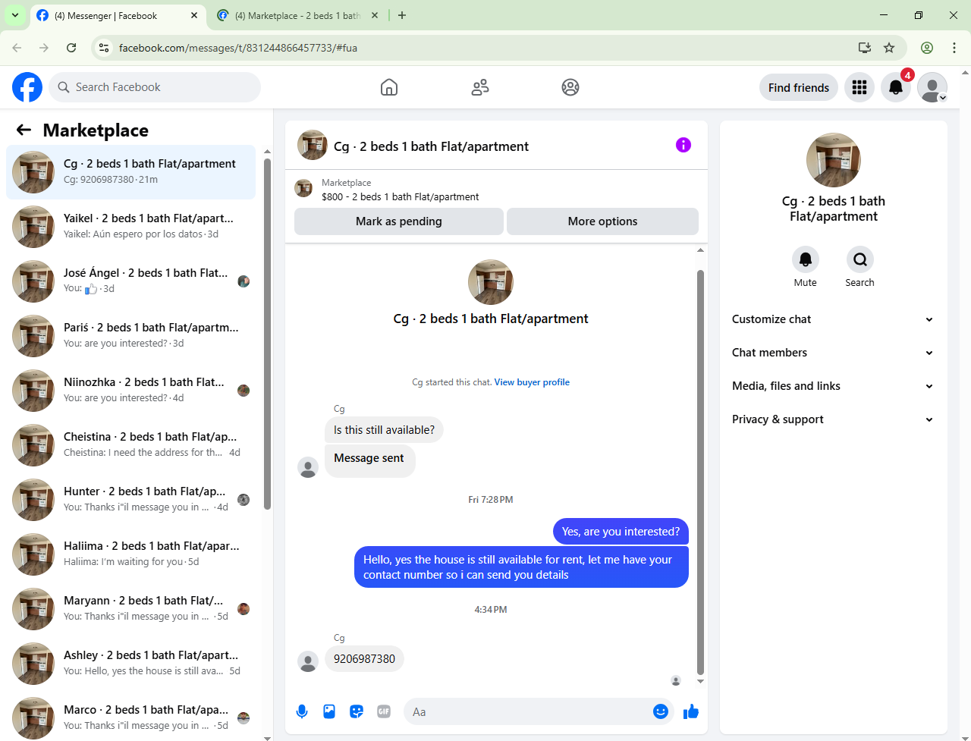Open Chrome three-dot menu
Image resolution: width=971 pixels, height=741 pixels.
tap(954, 48)
